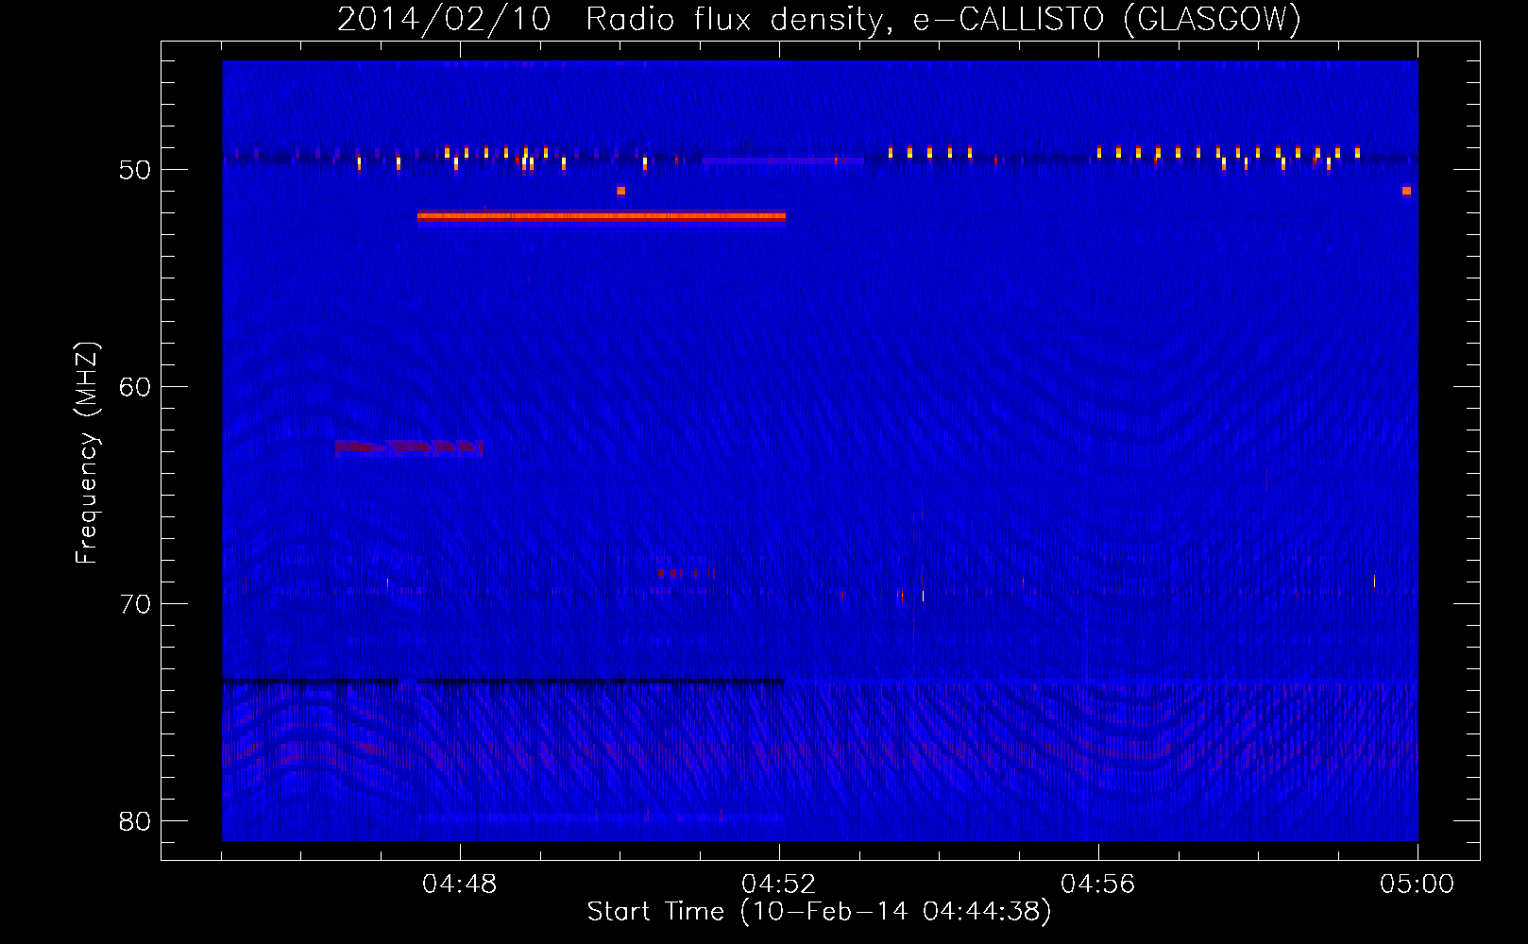The width and height of the screenshot is (1528, 944).
Task: Click the long red emission band near 52 MHz
Action: pos(602,217)
